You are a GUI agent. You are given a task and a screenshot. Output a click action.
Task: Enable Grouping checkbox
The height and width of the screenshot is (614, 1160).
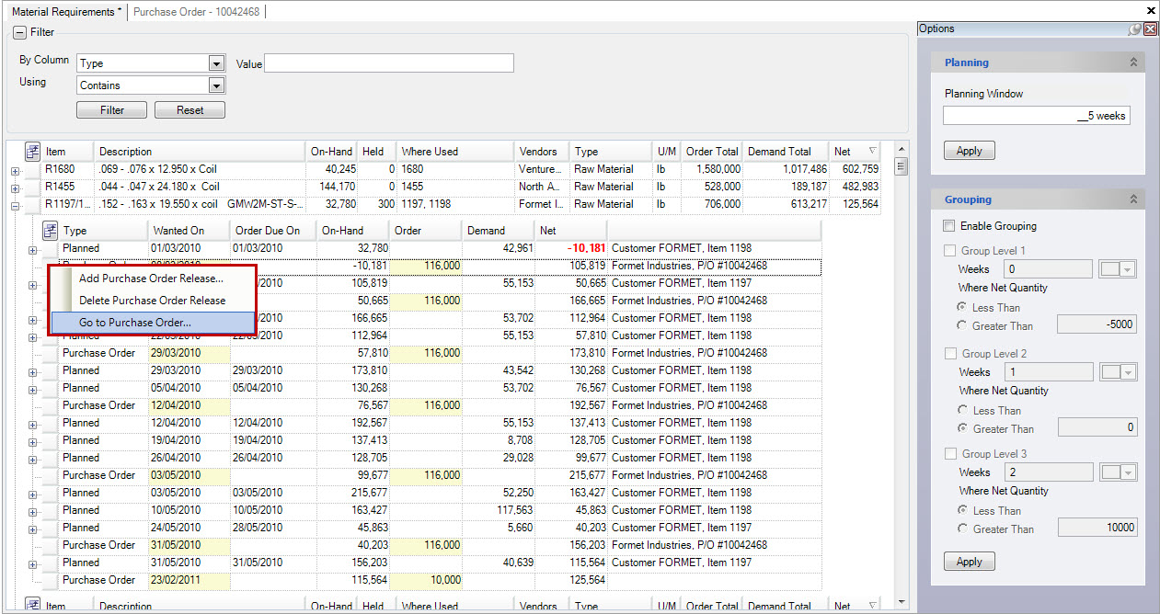(949, 226)
